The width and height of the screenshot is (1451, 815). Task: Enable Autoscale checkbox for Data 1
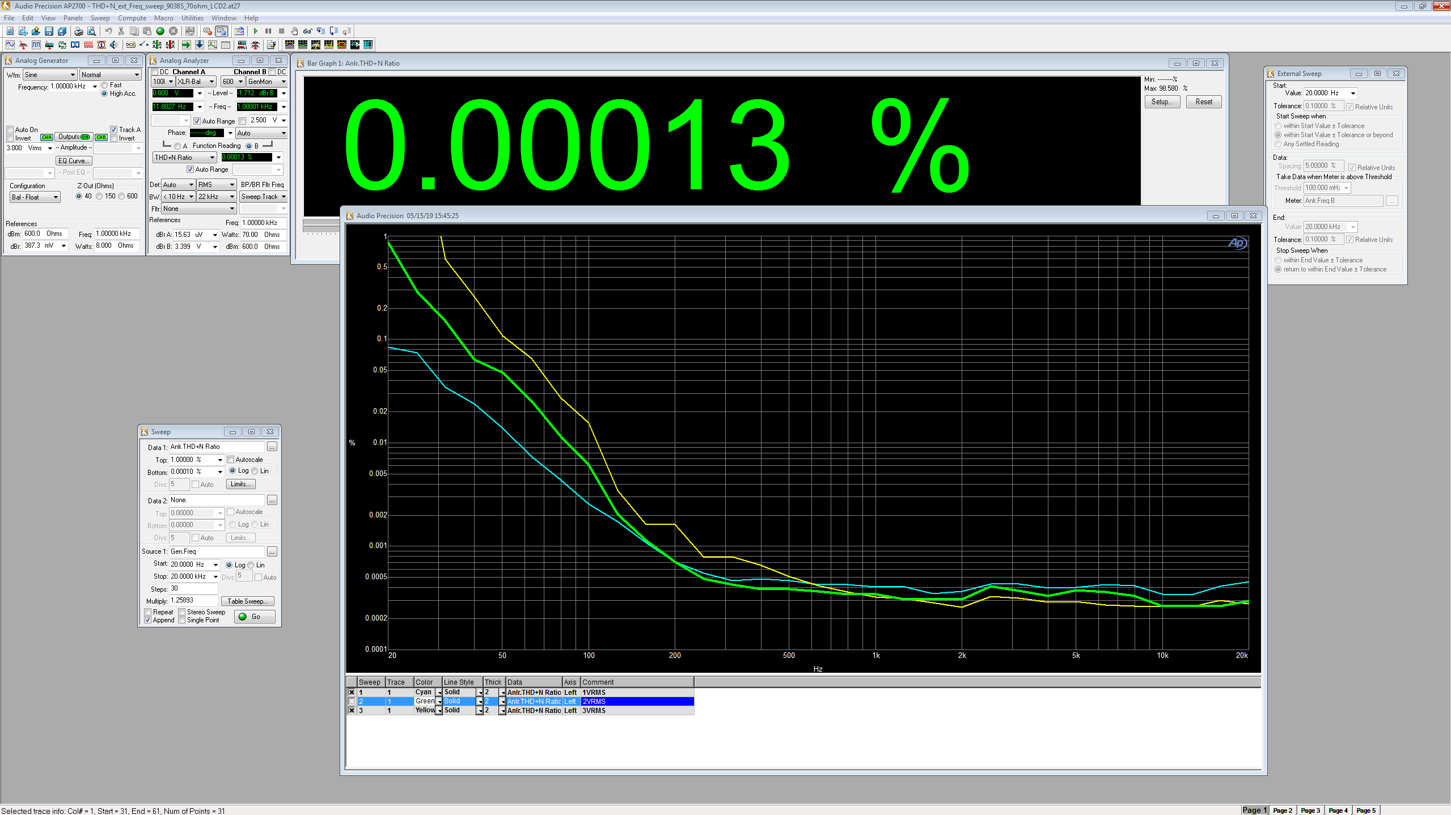(231, 460)
